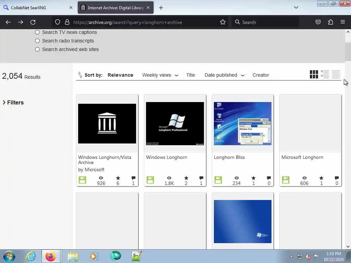This screenshot has width=351, height=263.
Task: Click software disk icon on Windows Longhorn/Vista Archive card
Action: click(x=82, y=180)
